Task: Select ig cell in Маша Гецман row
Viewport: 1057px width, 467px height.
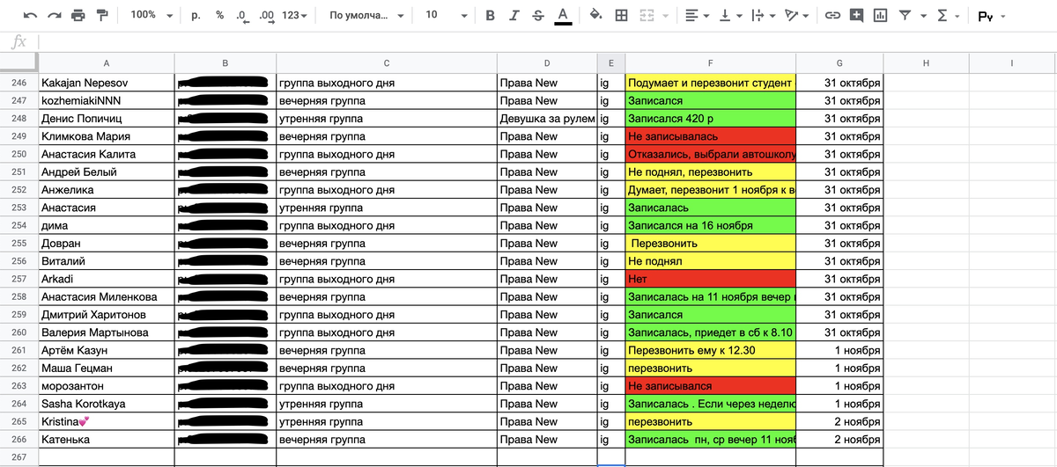Action: [x=610, y=368]
